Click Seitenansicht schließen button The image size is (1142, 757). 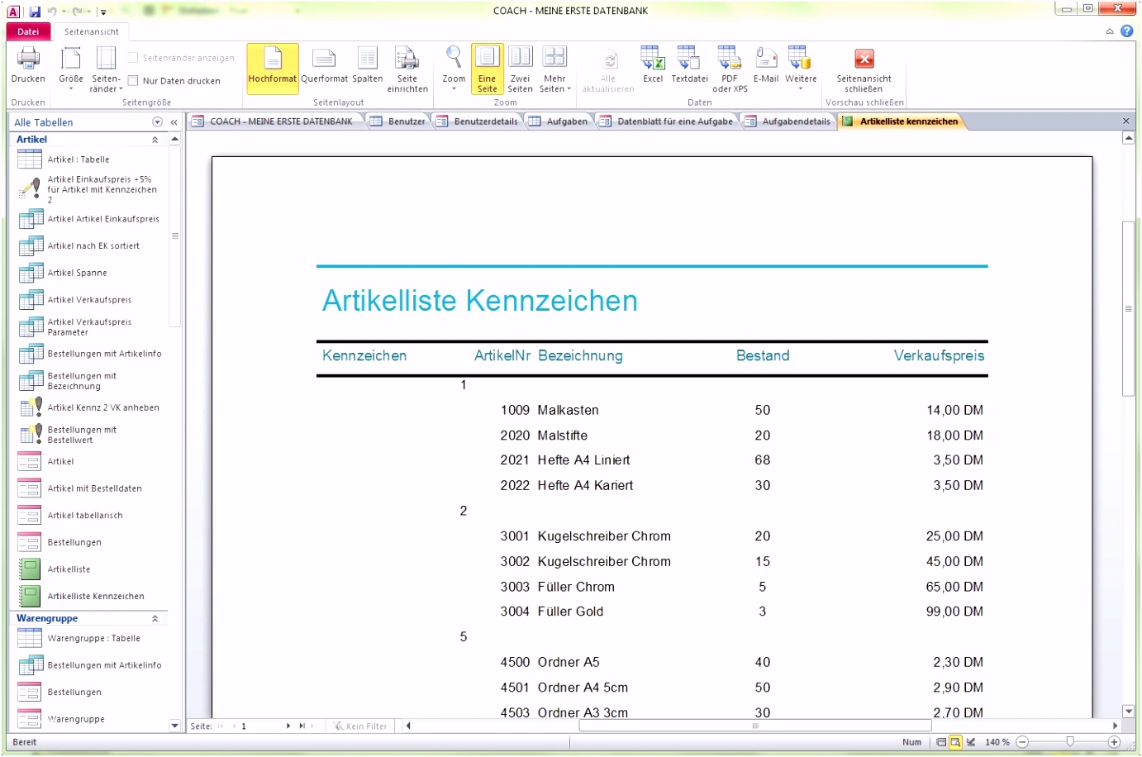(864, 69)
